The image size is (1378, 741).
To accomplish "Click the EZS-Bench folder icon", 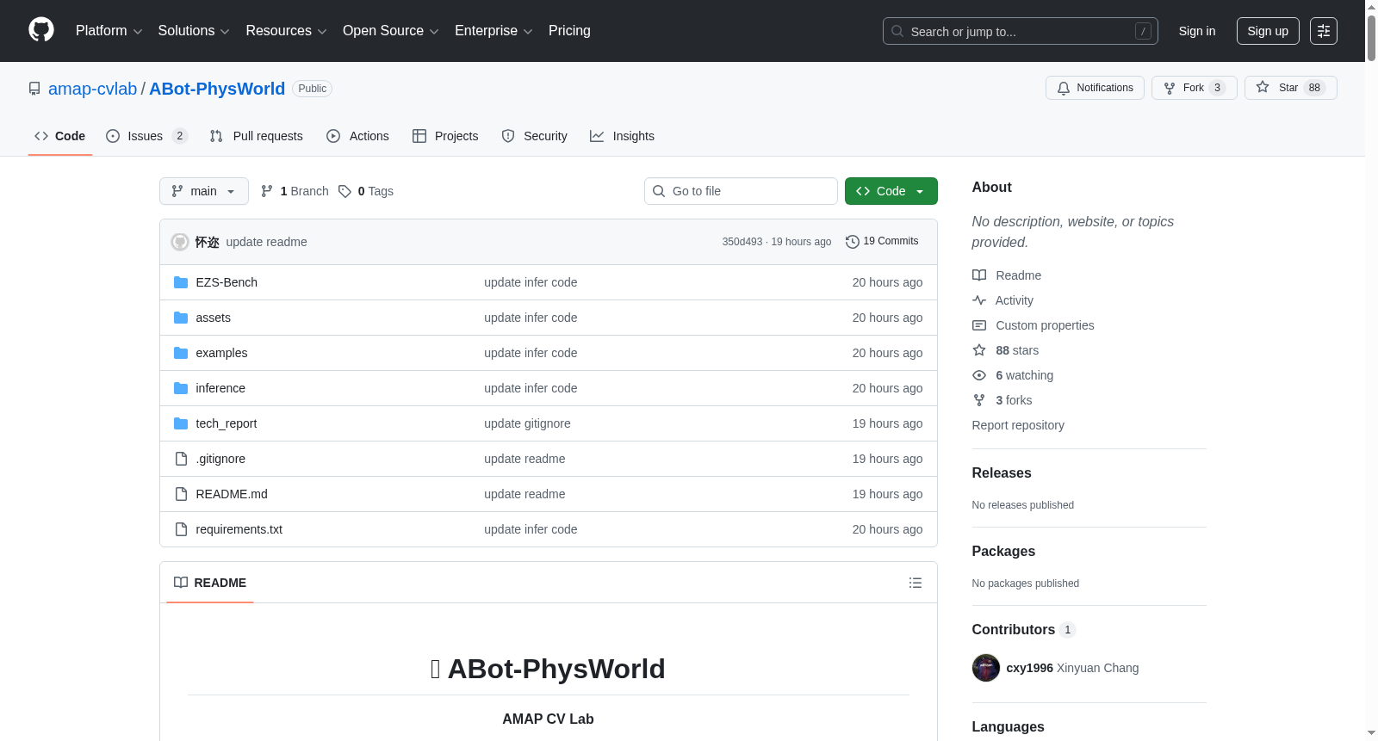I will (181, 282).
